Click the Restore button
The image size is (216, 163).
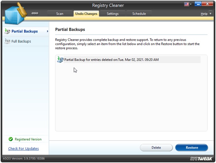[x=192, y=148]
